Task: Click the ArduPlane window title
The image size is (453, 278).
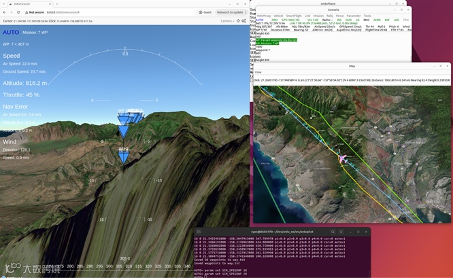Action: 328,3
